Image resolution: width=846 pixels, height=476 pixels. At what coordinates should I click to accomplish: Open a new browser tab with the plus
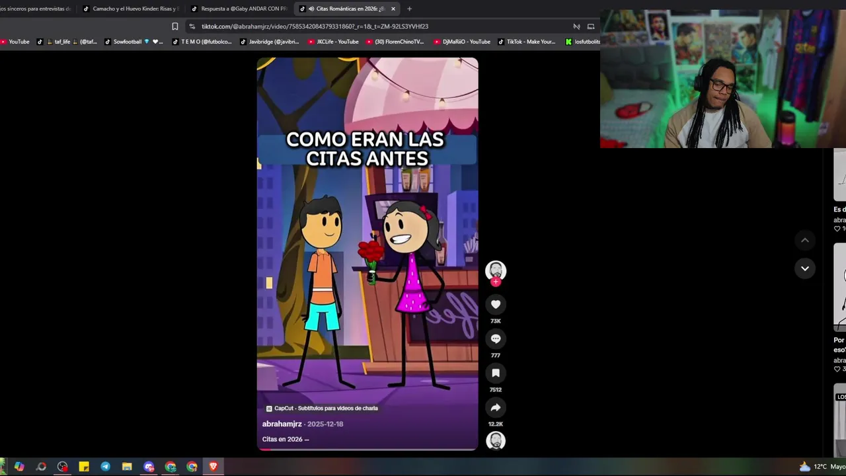[x=409, y=9]
